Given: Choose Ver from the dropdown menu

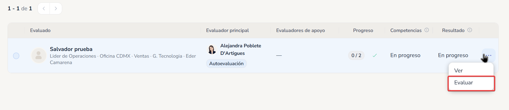Looking at the screenshot, I should pyautogui.click(x=471, y=70).
